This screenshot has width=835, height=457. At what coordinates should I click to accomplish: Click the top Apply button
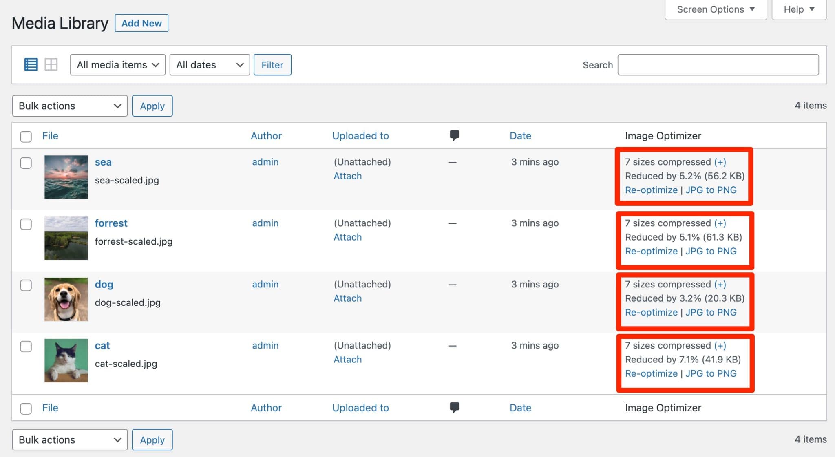point(152,106)
